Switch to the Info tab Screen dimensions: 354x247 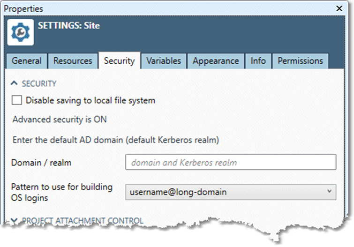pos(258,61)
